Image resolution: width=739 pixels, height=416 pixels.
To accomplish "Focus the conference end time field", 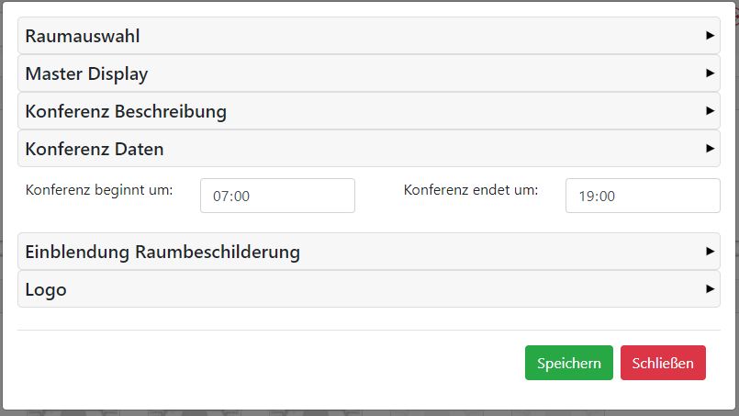I will [643, 196].
